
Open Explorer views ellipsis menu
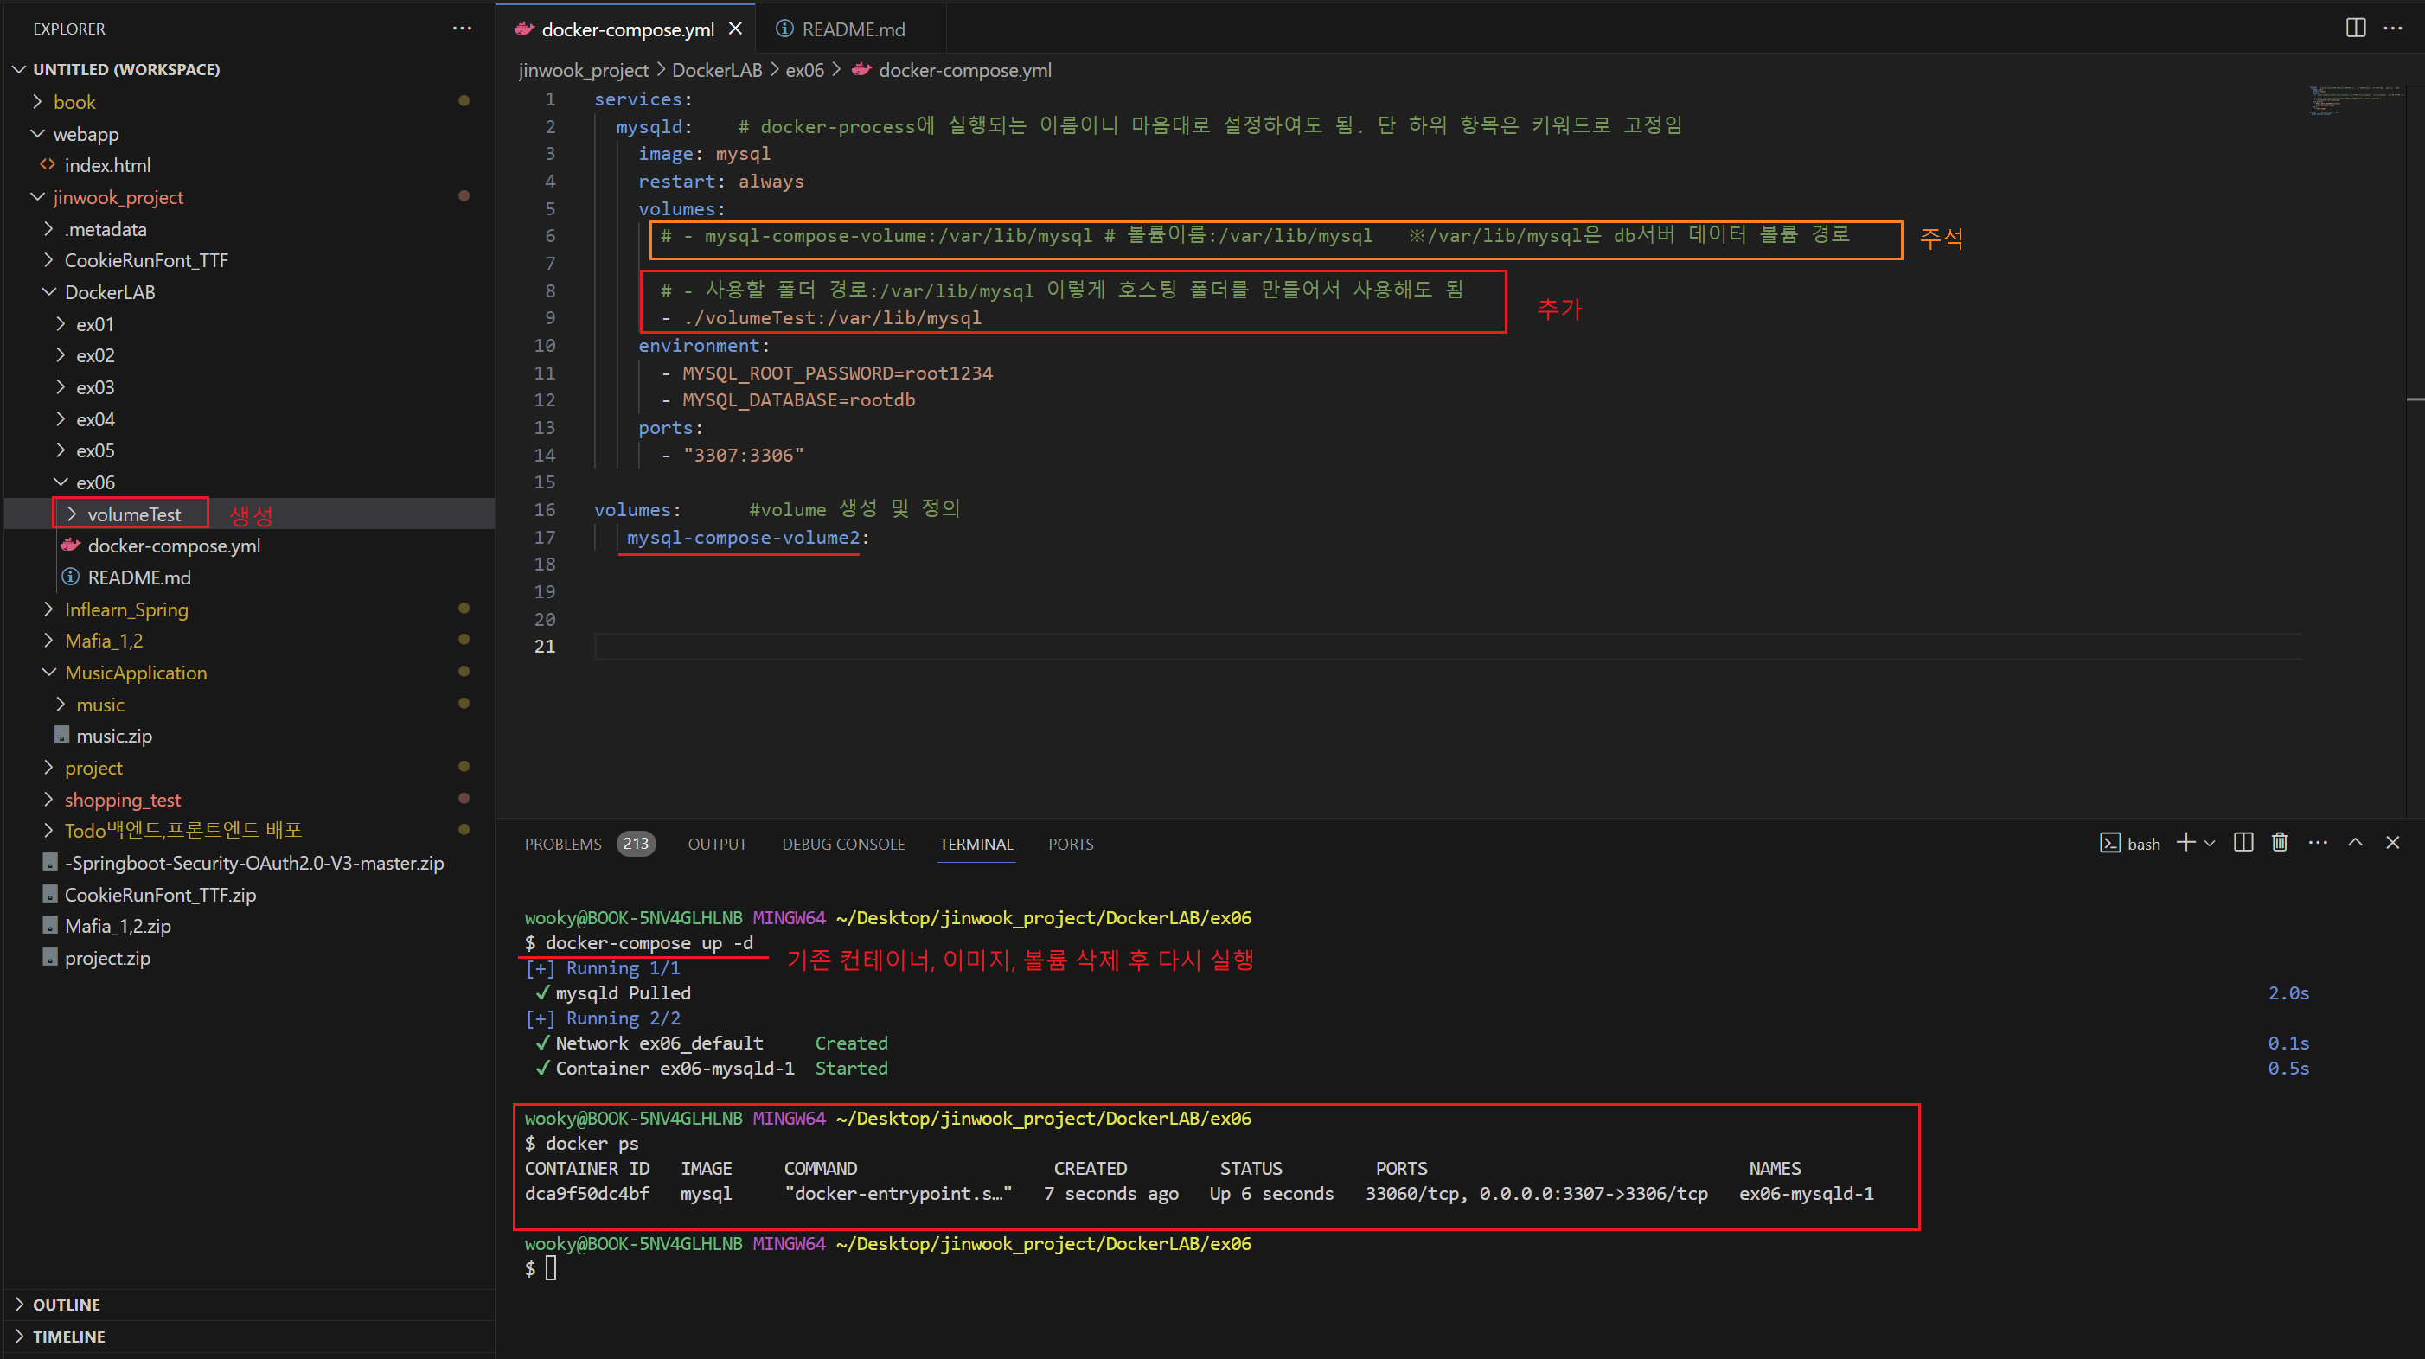461,29
